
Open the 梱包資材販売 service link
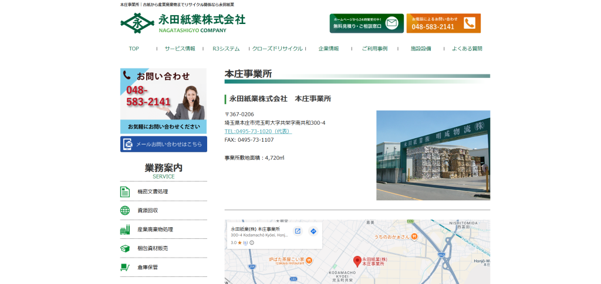tap(153, 248)
